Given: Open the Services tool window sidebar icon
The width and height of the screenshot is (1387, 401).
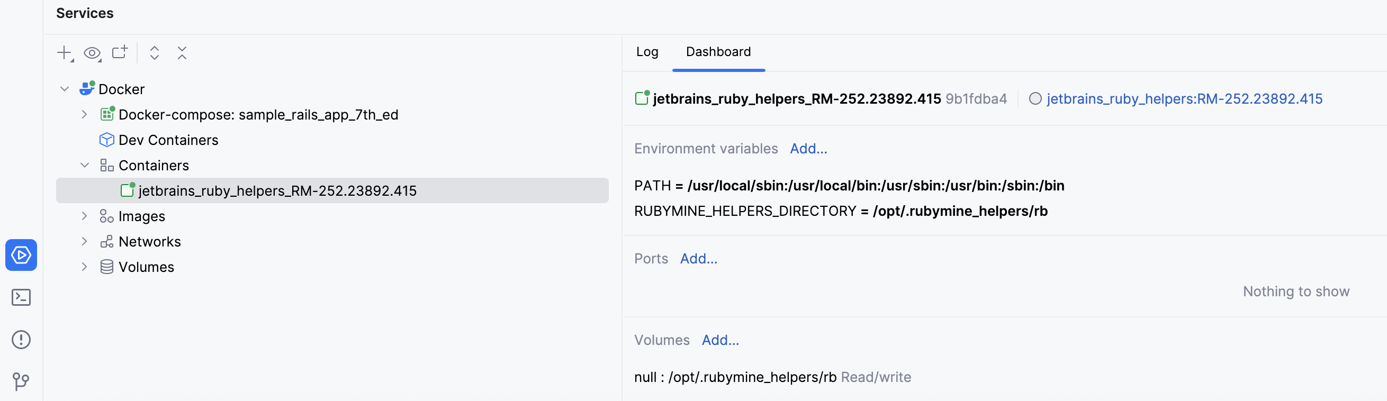Looking at the screenshot, I should [x=21, y=254].
